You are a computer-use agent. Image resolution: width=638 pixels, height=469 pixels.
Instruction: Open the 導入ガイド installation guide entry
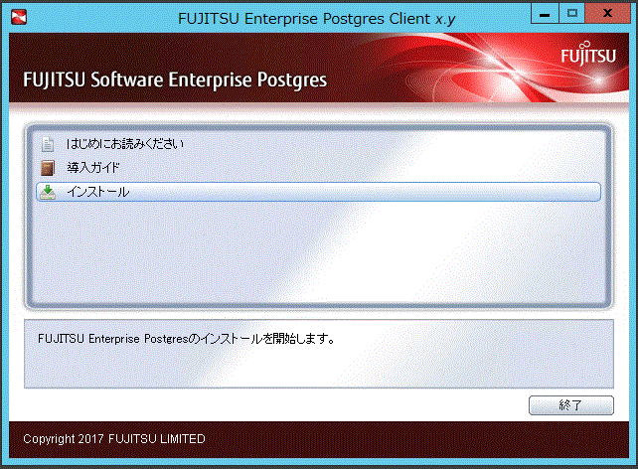[x=93, y=168]
